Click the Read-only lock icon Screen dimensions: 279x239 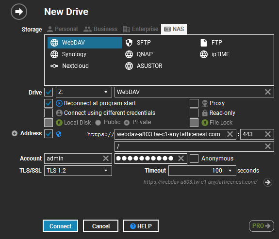pyautogui.click(x=205, y=113)
